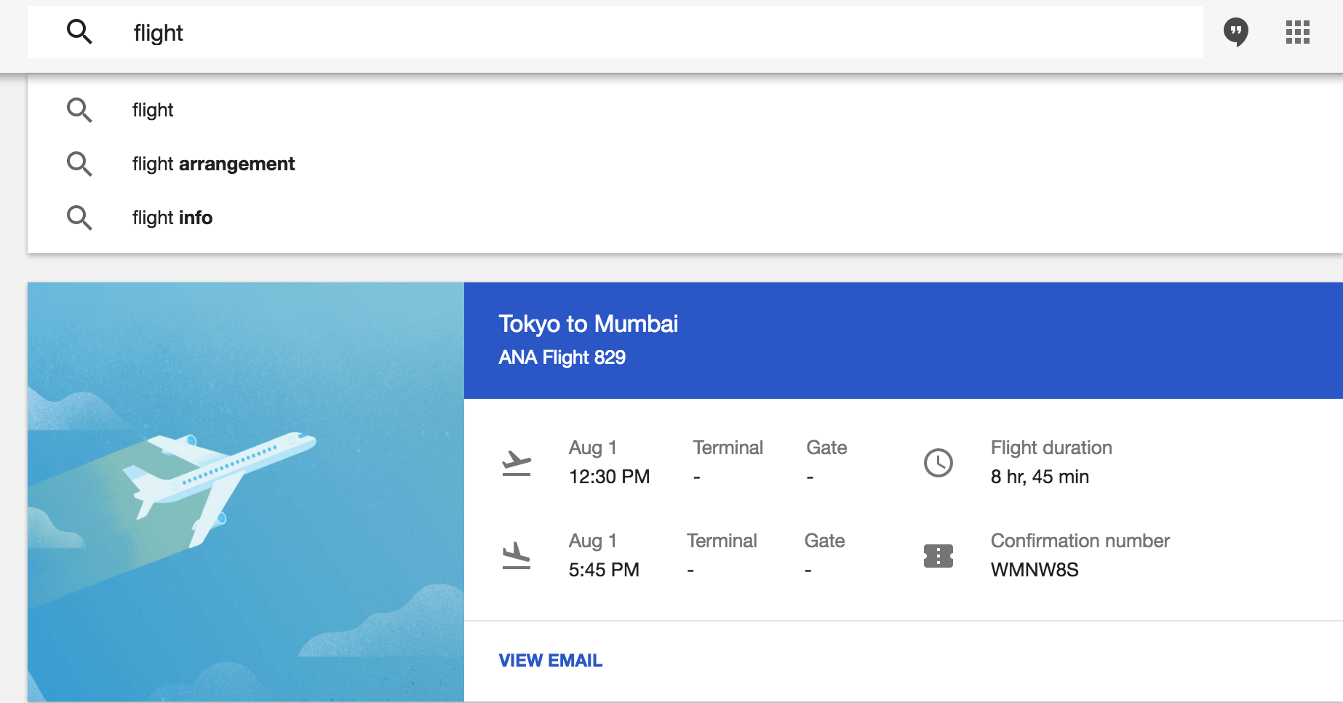
Task: Click magnifier icon beside 'flight info'
Action: click(x=79, y=218)
